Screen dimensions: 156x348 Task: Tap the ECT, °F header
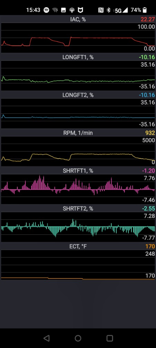click(78, 246)
